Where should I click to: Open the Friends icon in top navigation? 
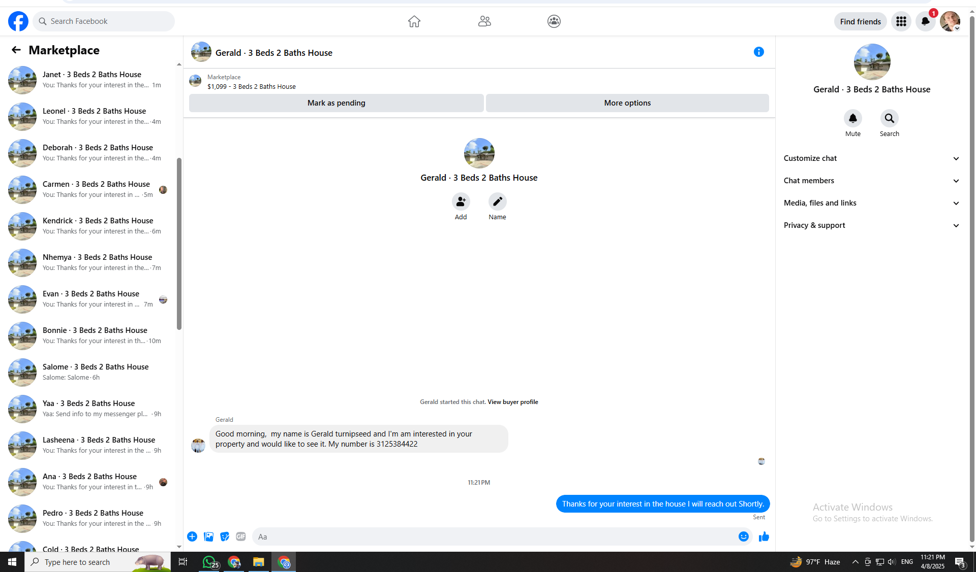(484, 21)
